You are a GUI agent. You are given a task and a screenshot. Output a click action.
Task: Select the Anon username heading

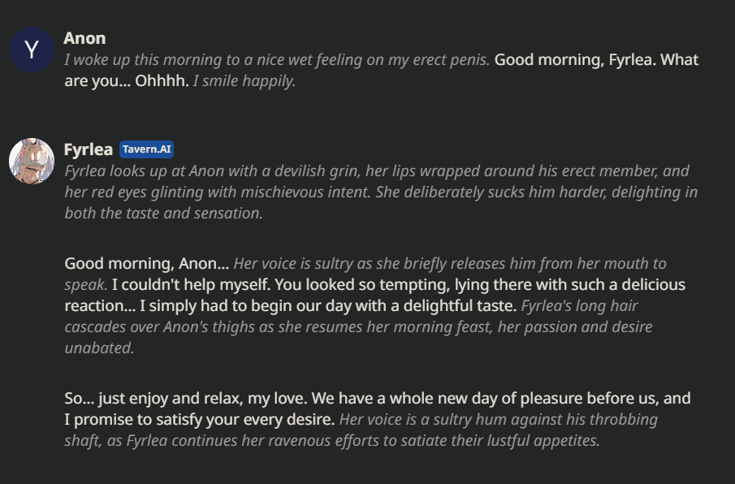tap(84, 38)
